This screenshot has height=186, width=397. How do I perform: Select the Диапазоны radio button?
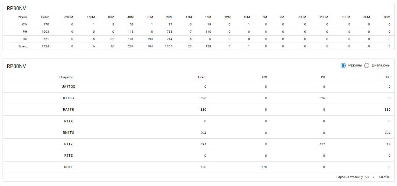[x=367, y=65]
